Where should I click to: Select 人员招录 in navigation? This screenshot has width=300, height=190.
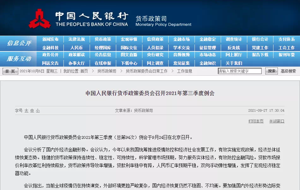tap(155, 48)
